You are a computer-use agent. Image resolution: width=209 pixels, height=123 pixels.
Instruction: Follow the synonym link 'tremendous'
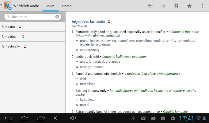[185, 41]
